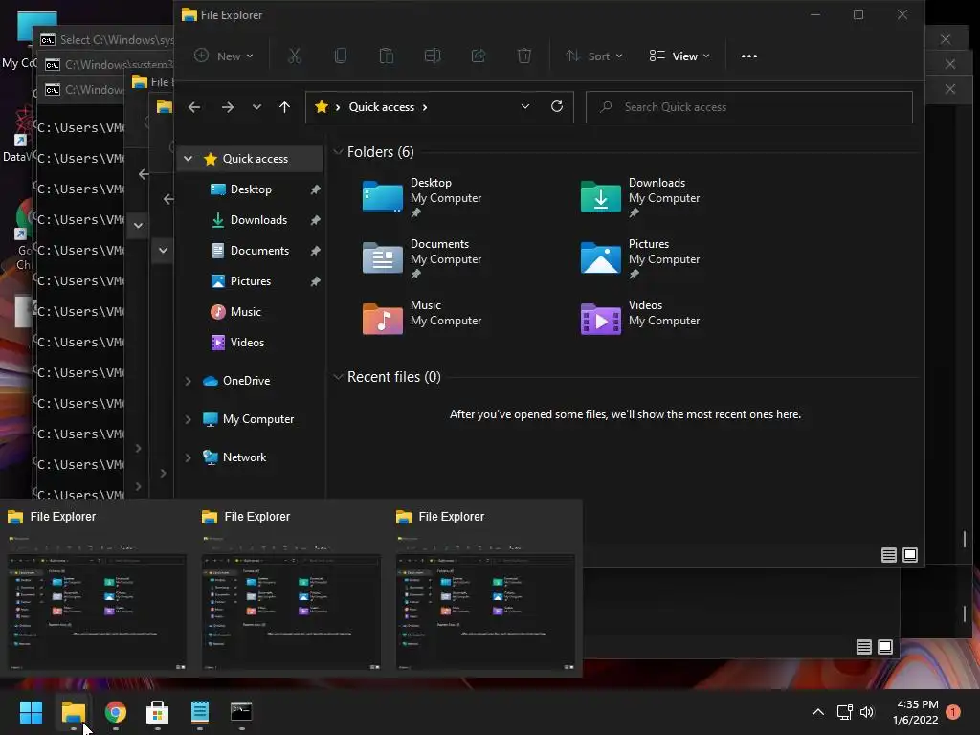Screen dimensions: 980x735
Task: Switch to large thumbnails view icon in front window
Action: click(911, 555)
